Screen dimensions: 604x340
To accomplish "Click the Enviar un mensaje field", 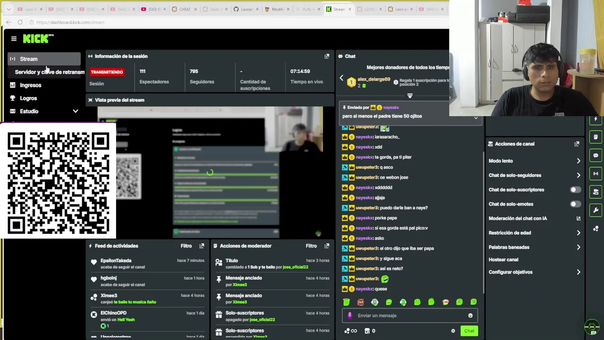I will pos(410,315).
